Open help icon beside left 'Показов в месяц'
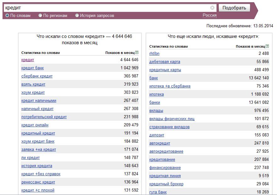This screenshot has height=195, width=277. tap(137, 52)
